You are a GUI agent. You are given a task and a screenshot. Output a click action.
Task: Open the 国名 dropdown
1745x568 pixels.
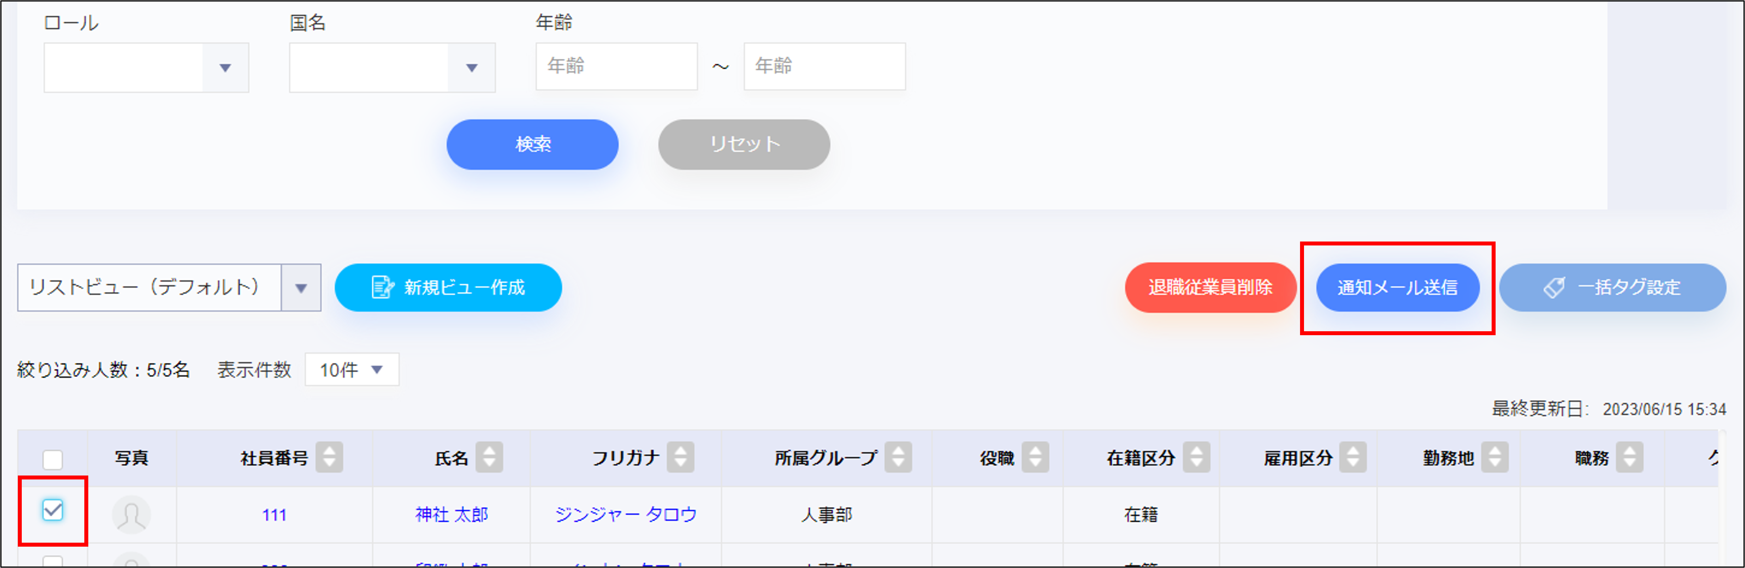coord(393,66)
